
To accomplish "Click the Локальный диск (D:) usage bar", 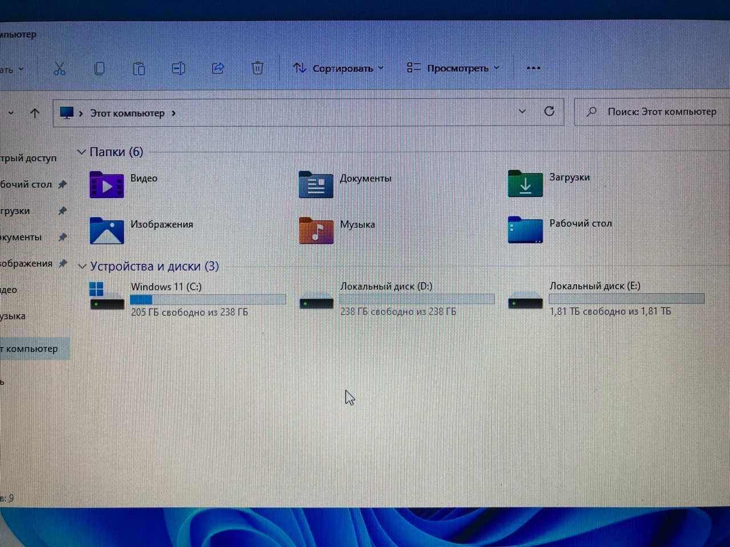I will 417,299.
